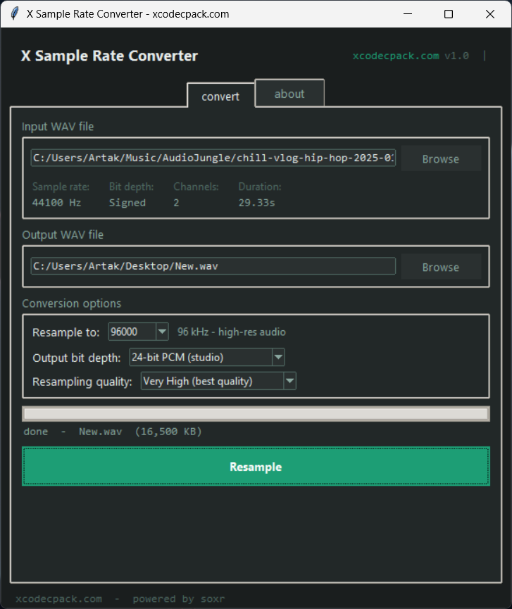This screenshot has height=609, width=512.
Task: Click the Input WAV file path field
Action: coord(213,158)
